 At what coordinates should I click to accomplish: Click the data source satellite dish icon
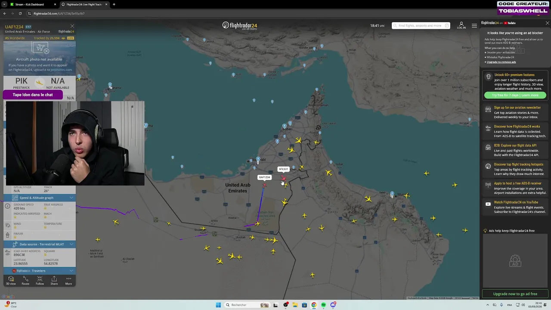[15, 244]
